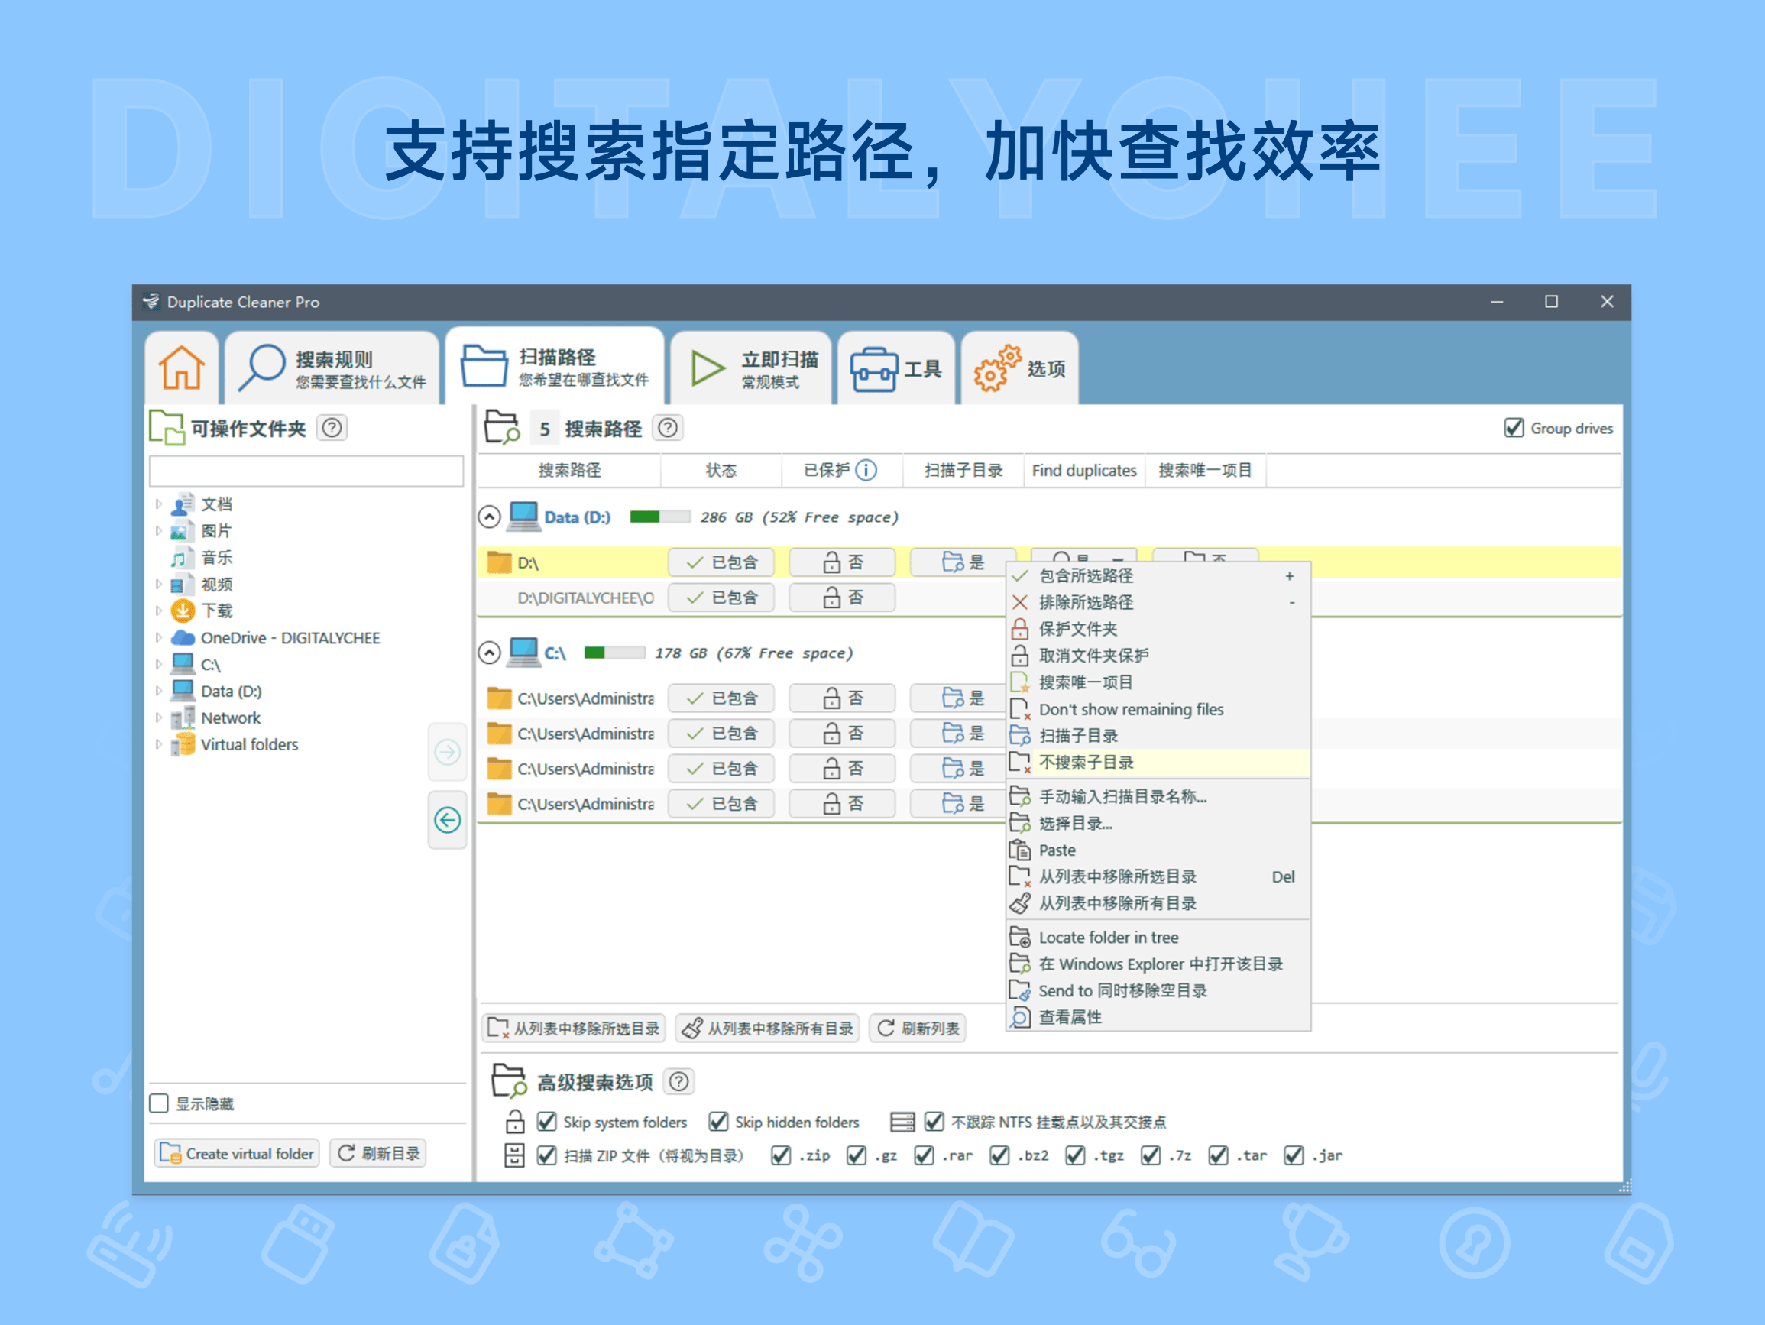Open the Home tab house icon

[x=182, y=368]
